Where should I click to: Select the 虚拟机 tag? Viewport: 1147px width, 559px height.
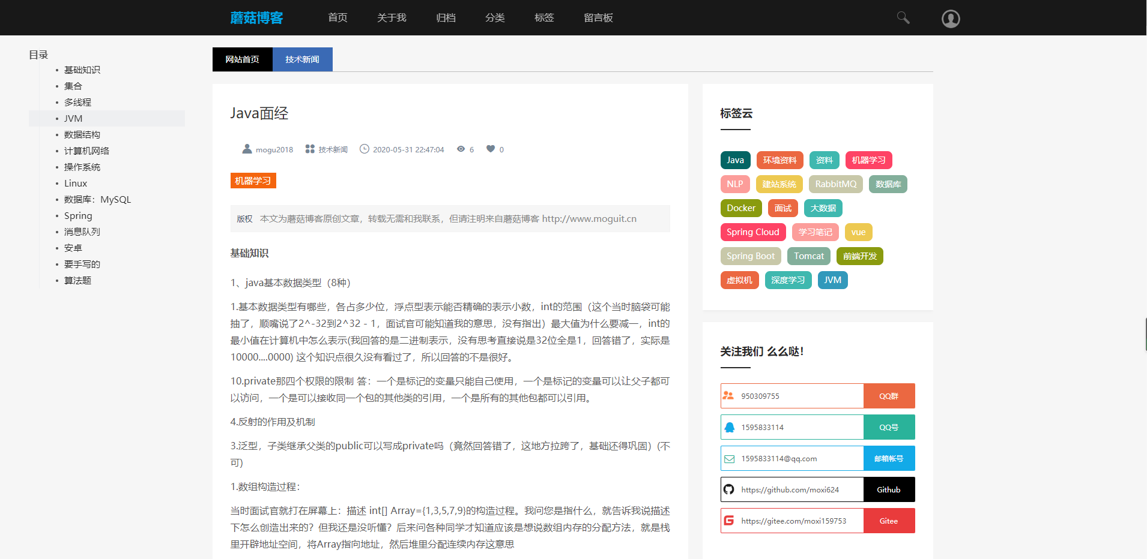(x=740, y=280)
